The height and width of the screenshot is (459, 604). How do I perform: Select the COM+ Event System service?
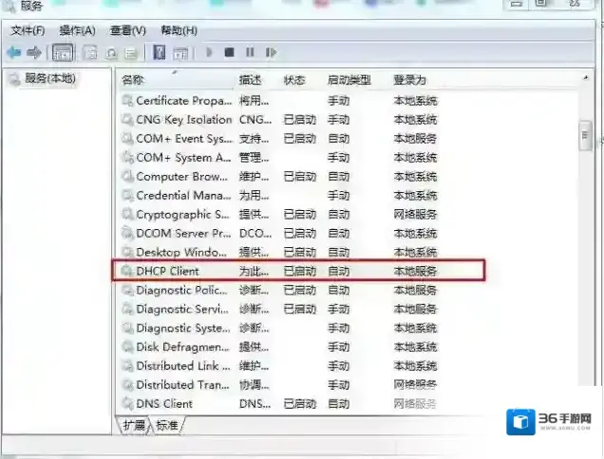point(279,139)
